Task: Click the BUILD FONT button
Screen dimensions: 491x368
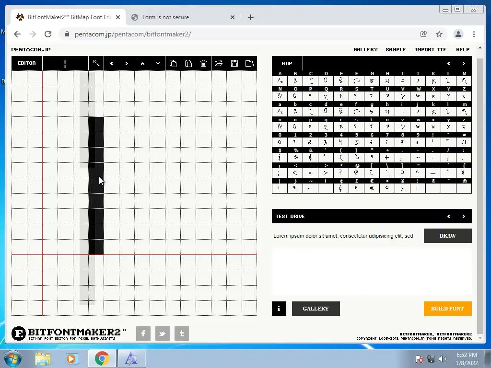Action: [447, 309]
